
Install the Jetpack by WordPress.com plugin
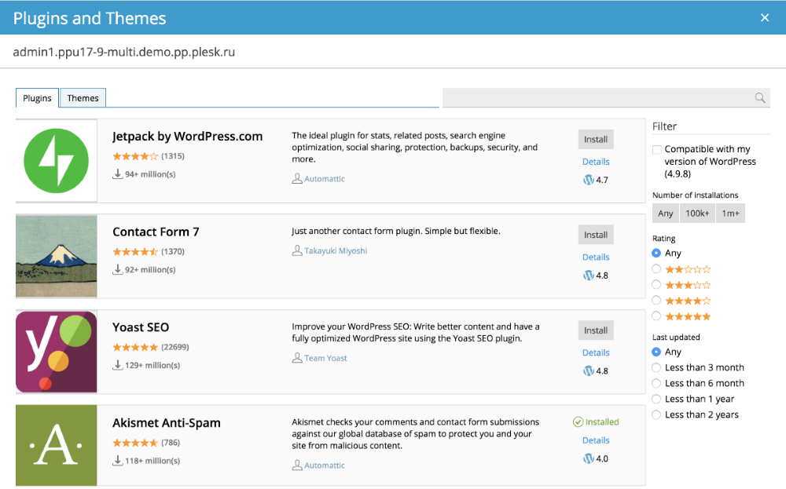pos(595,140)
